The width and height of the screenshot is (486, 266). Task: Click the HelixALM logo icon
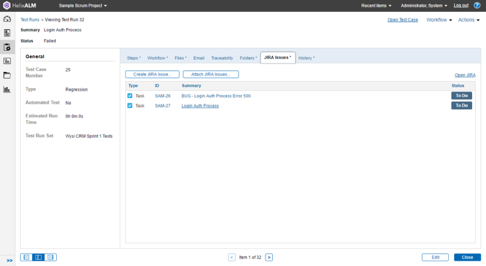(6, 5)
